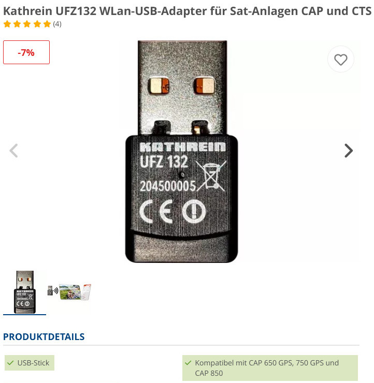The image size is (374, 383).
Task: Click the second rating star
Action: (17, 24)
